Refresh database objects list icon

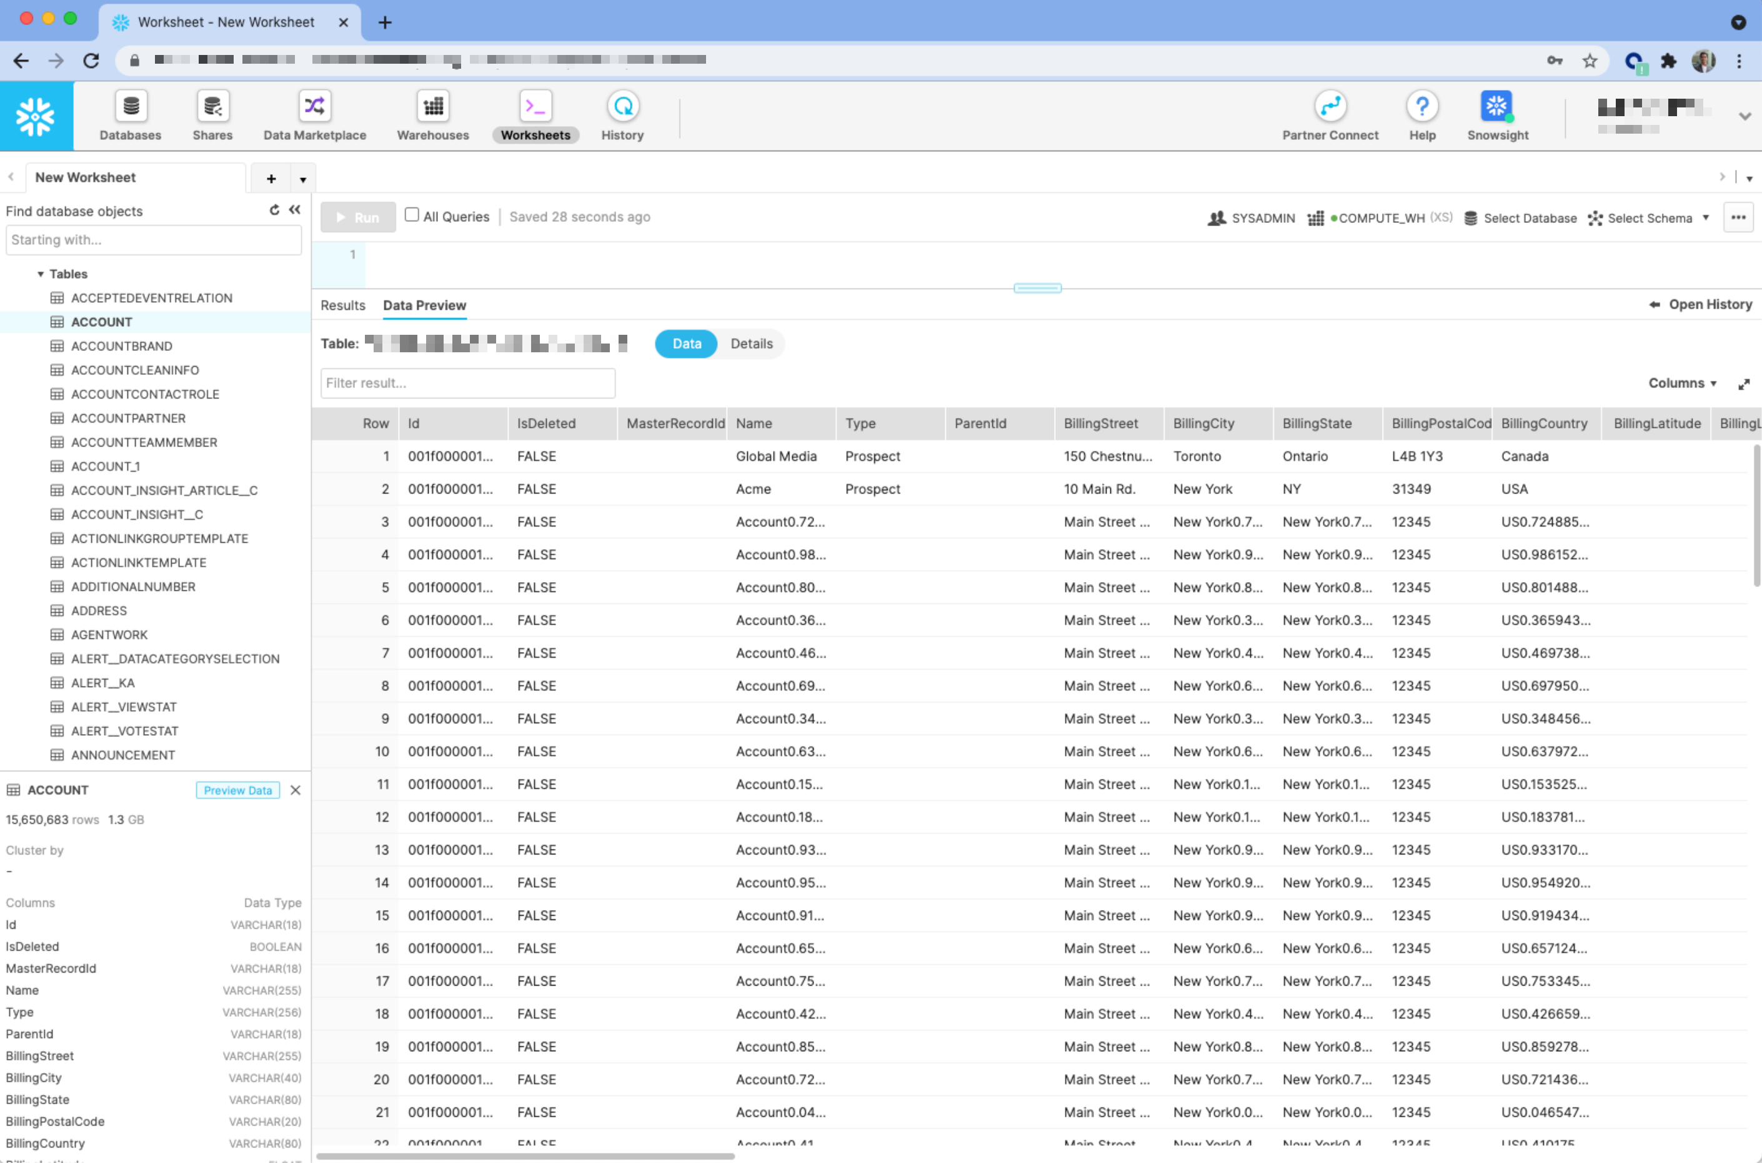click(x=274, y=210)
